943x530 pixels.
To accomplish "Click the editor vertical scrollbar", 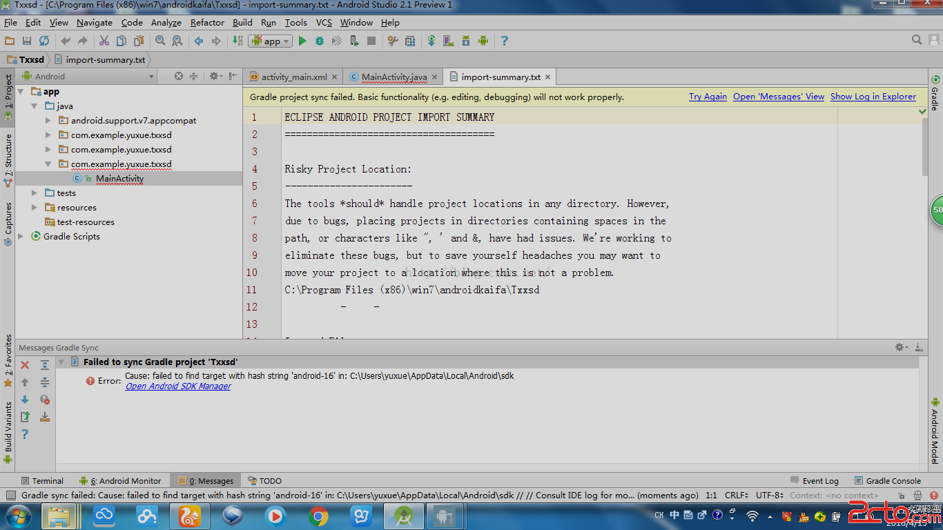I will (x=924, y=147).
